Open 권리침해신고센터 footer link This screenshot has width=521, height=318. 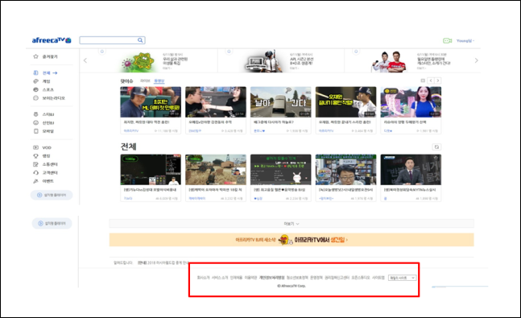pyautogui.click(x=337, y=278)
